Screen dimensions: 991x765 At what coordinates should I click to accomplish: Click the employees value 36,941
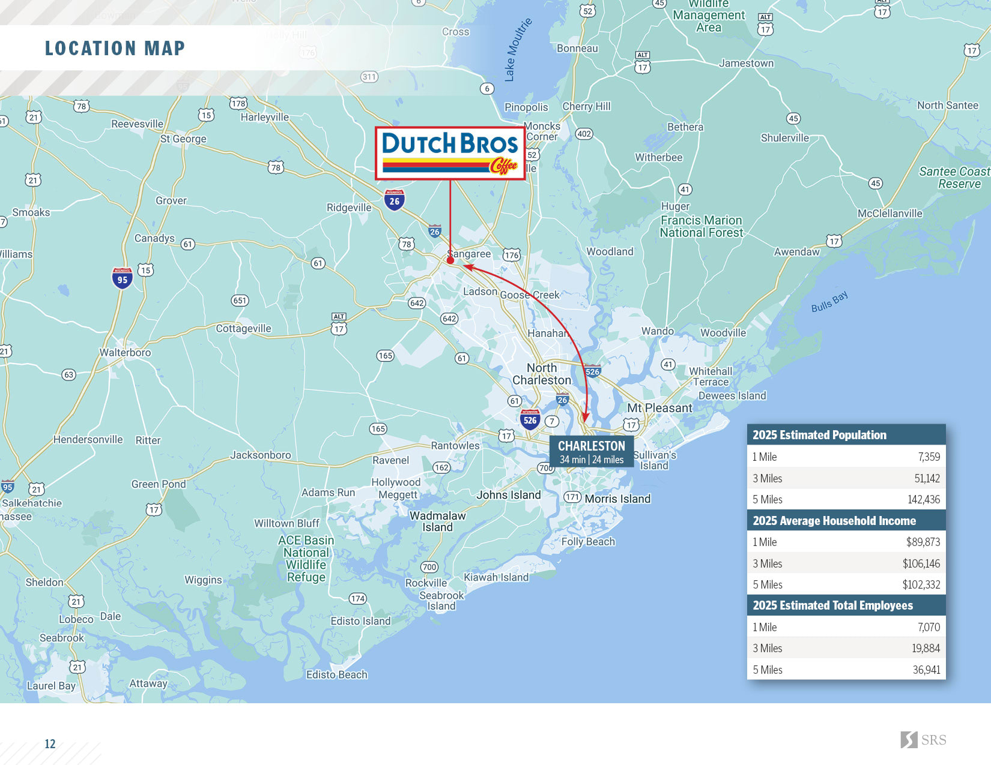pyautogui.click(x=926, y=670)
